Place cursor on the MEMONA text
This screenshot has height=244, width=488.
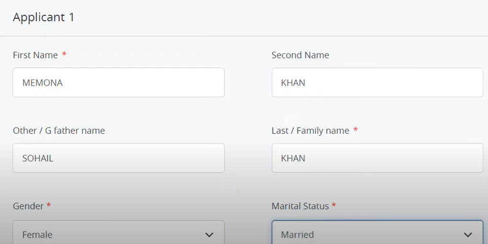click(x=42, y=83)
